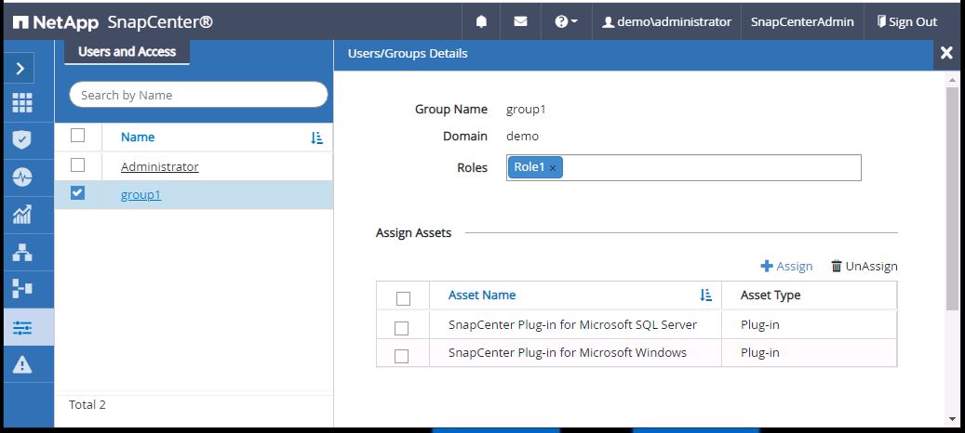Open the notifications bell icon
The image size is (965, 433).
481,21
